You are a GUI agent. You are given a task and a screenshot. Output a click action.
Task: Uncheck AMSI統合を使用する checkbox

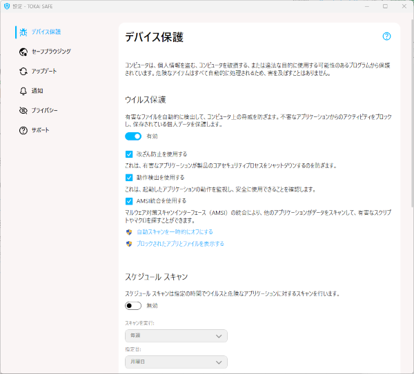pos(129,201)
